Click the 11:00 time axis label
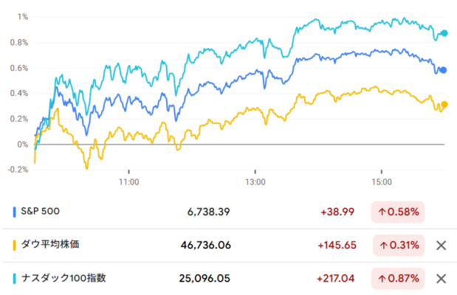This screenshot has height=295, width=457. click(x=129, y=181)
